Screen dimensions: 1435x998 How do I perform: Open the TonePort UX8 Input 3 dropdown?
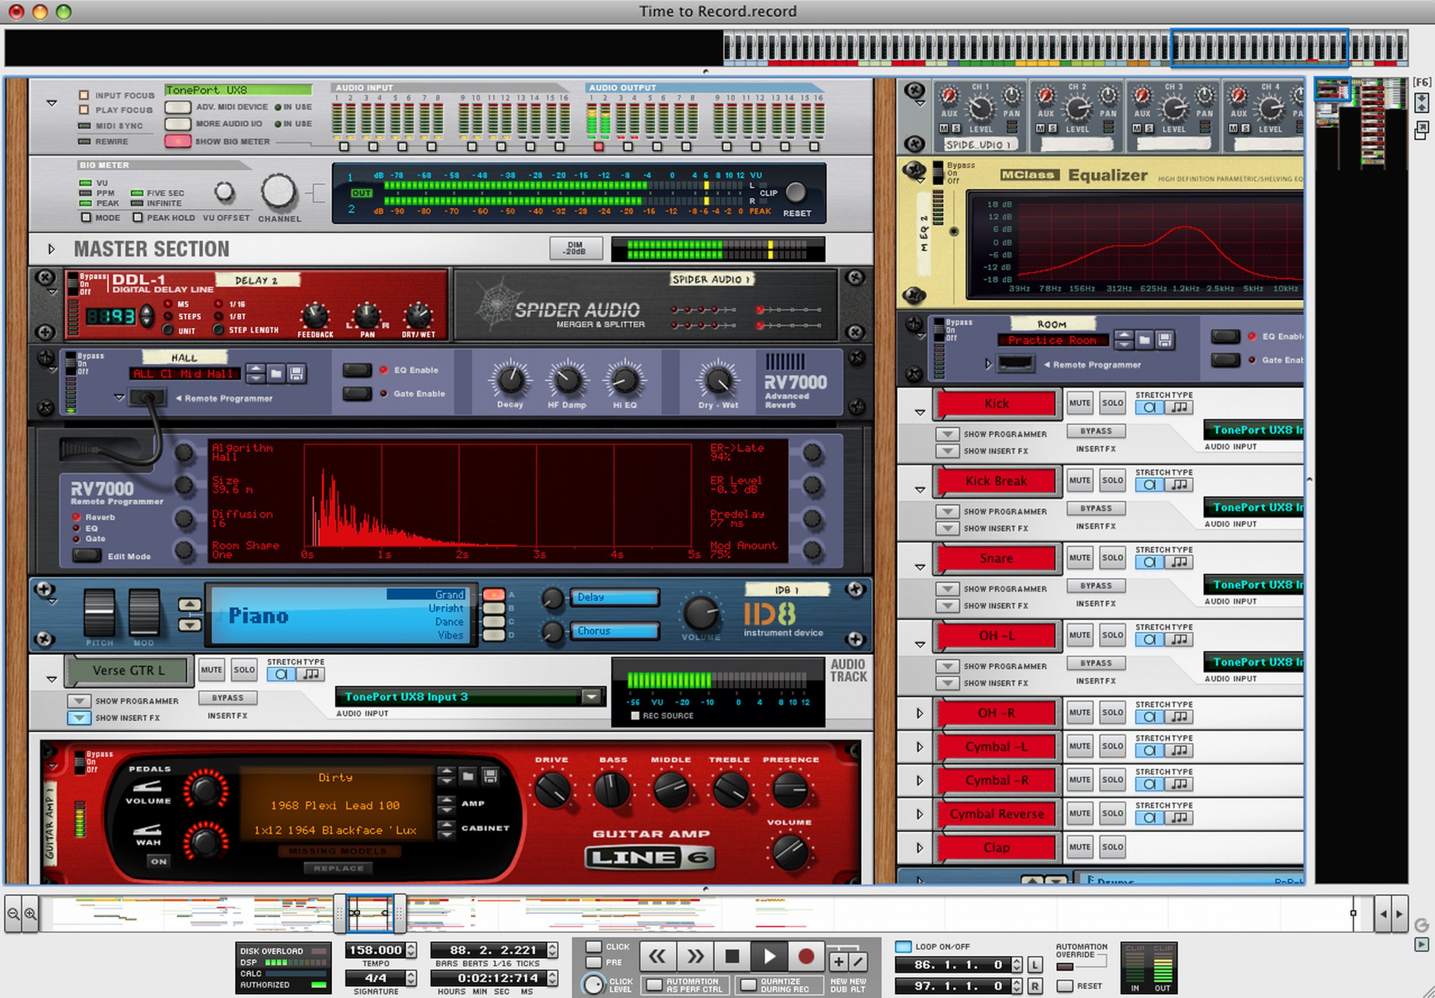pos(591,696)
